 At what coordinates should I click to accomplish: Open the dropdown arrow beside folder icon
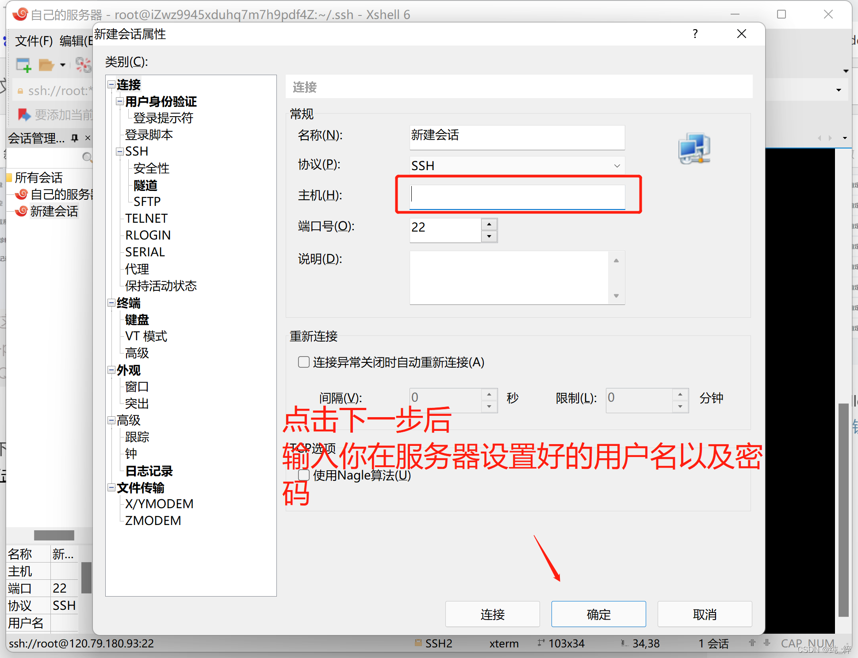coord(63,65)
